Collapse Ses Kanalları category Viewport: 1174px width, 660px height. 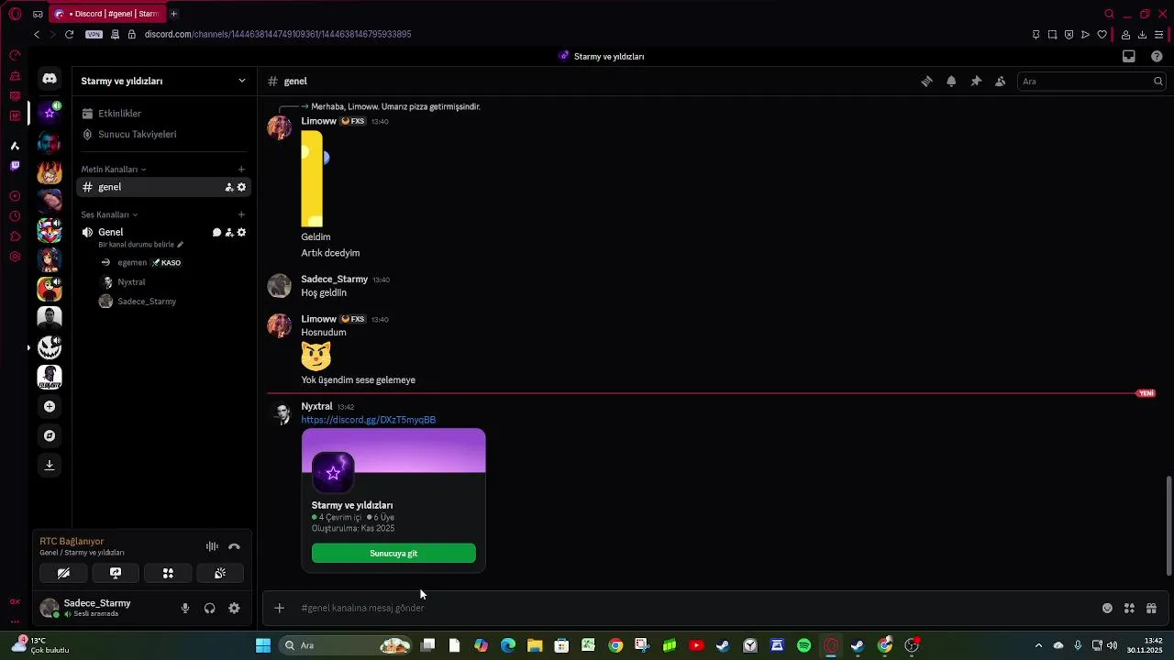click(x=109, y=214)
